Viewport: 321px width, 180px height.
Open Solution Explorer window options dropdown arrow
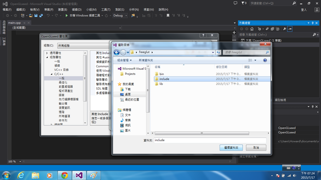click(x=309, y=23)
